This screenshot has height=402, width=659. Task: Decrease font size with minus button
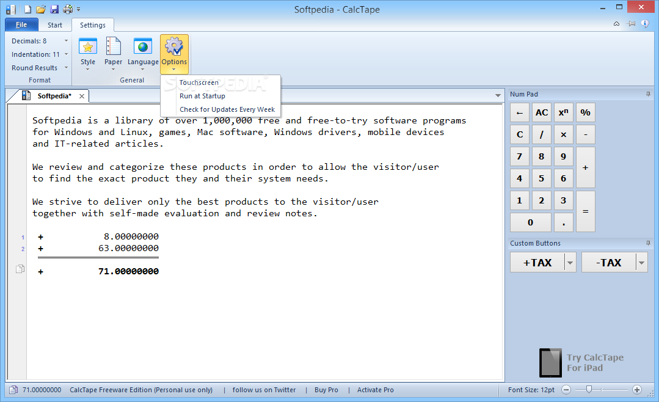click(566, 390)
